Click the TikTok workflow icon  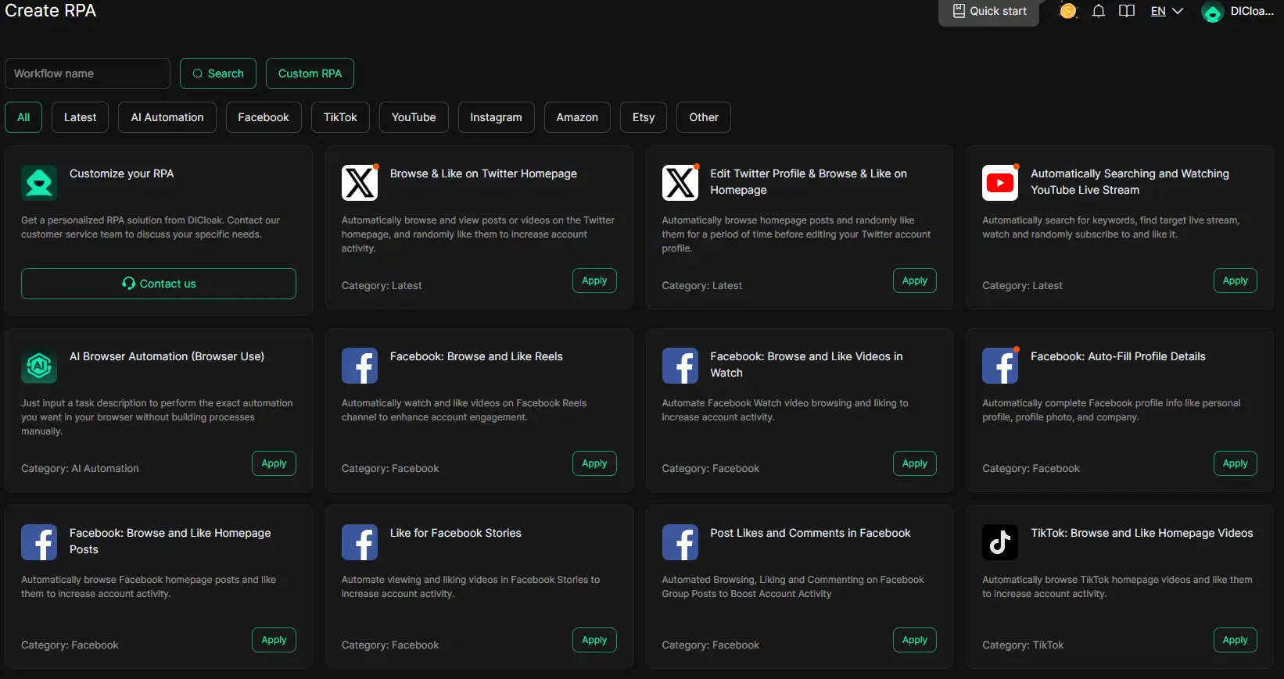(x=1000, y=542)
